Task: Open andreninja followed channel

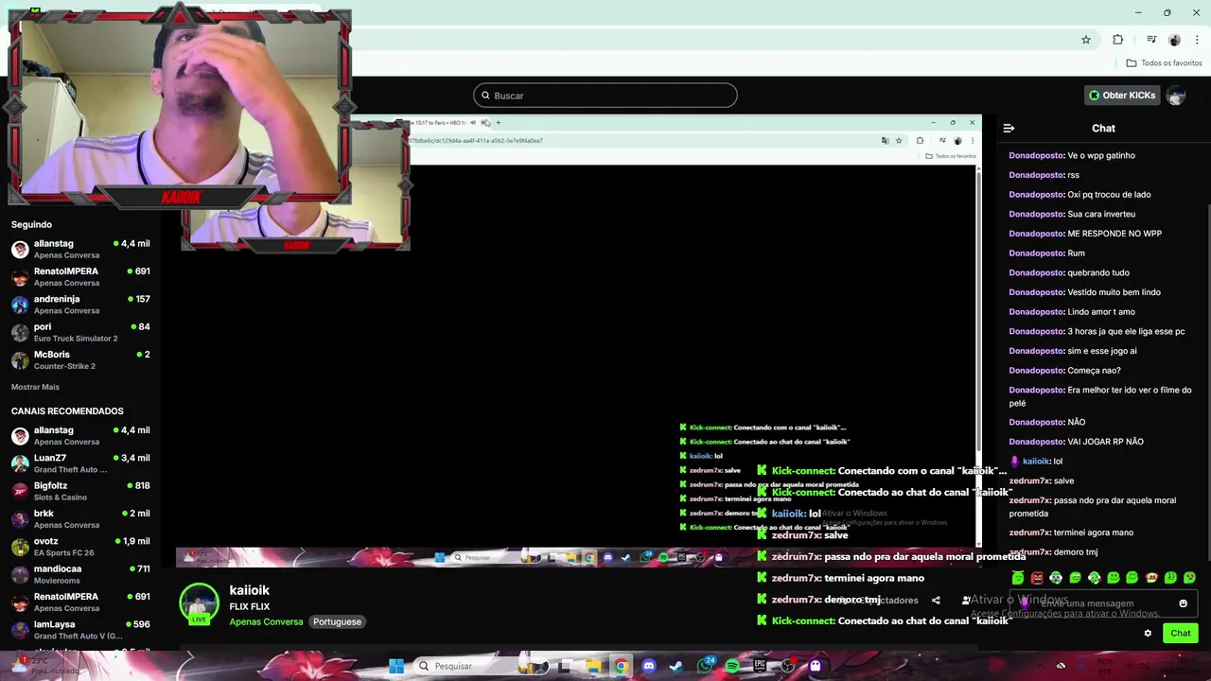Action: [x=81, y=304]
